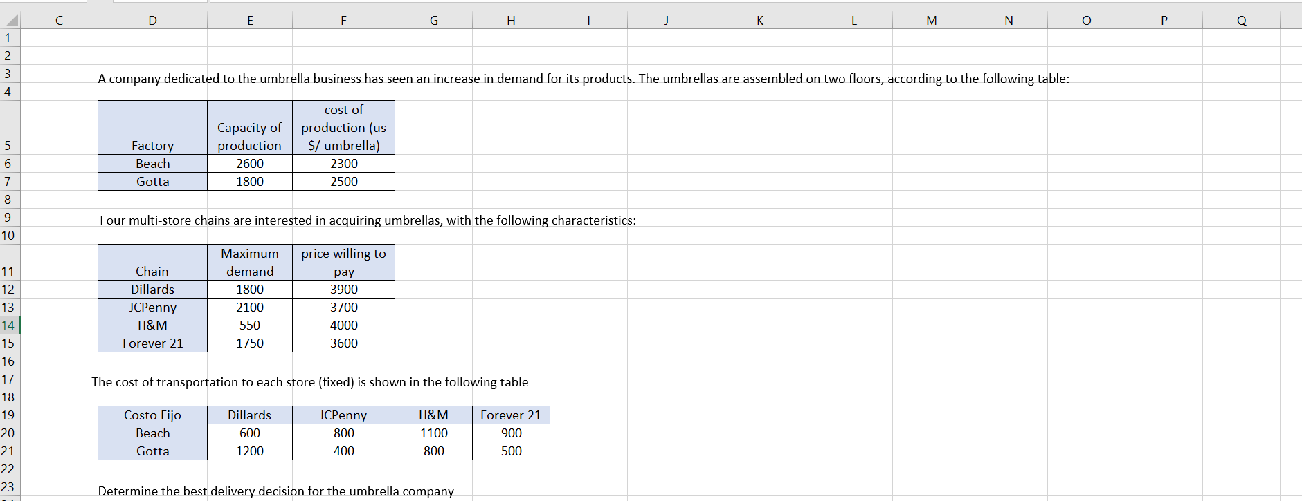
Task: Click the Gotta production cost 2500
Action: [343, 181]
